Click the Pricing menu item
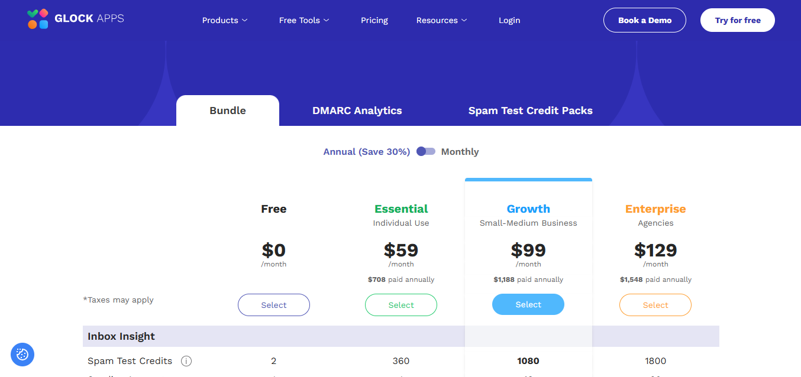The height and width of the screenshot is (377, 801). (374, 19)
